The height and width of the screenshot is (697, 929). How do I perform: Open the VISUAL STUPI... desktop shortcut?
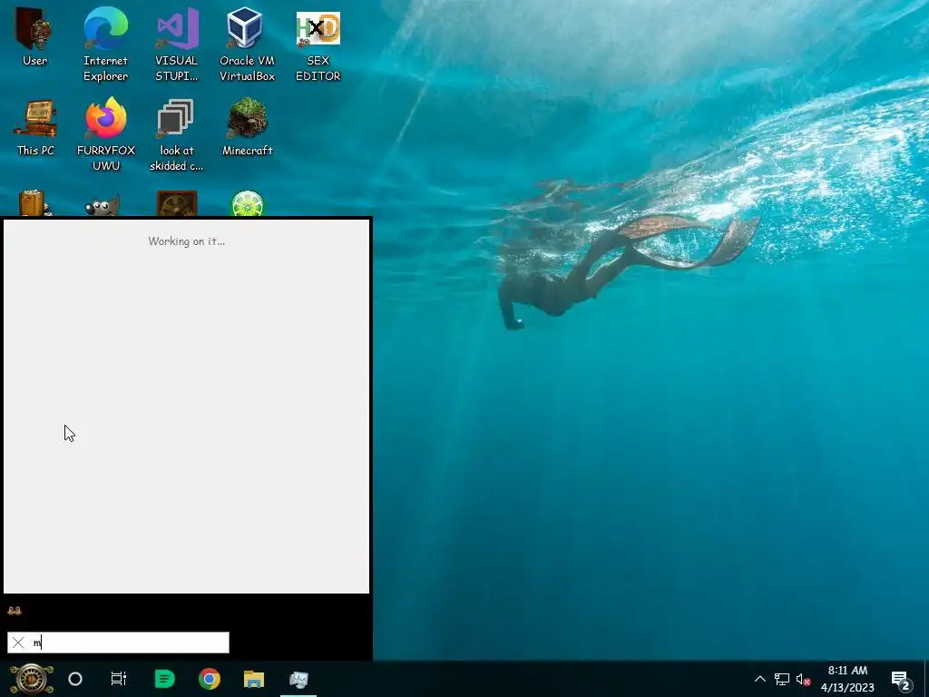point(176,44)
